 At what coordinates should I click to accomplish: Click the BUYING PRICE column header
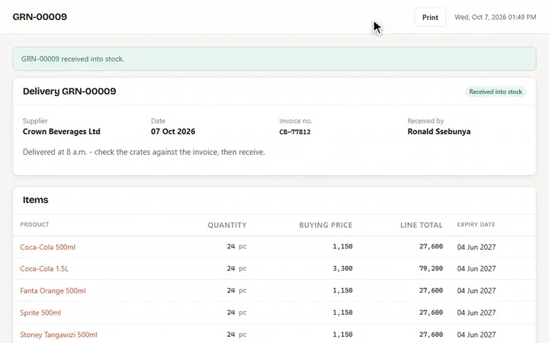(x=326, y=225)
